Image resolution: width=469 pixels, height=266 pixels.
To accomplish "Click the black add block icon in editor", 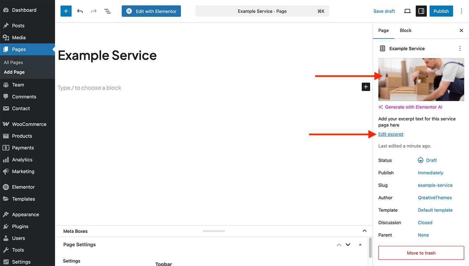I will coord(365,87).
